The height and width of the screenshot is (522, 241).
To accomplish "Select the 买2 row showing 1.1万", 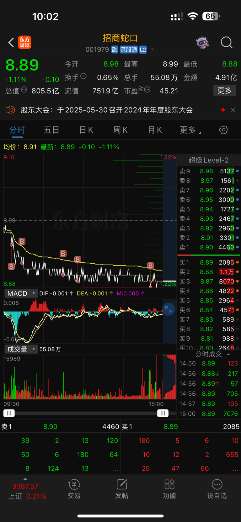I will click(209, 272).
